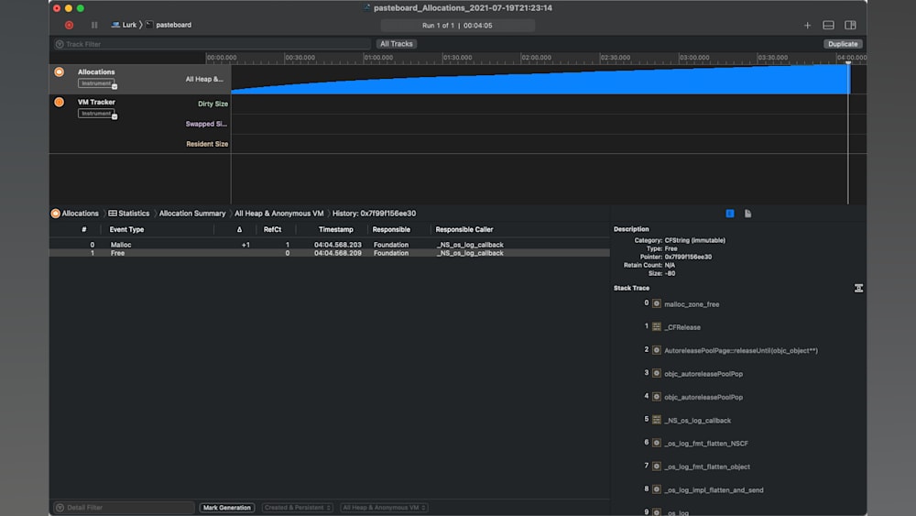The height and width of the screenshot is (516, 916).
Task: Sort by RefCt column header
Action: [x=272, y=230]
